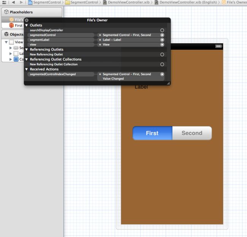Go back with the left arrow

point(13,2)
